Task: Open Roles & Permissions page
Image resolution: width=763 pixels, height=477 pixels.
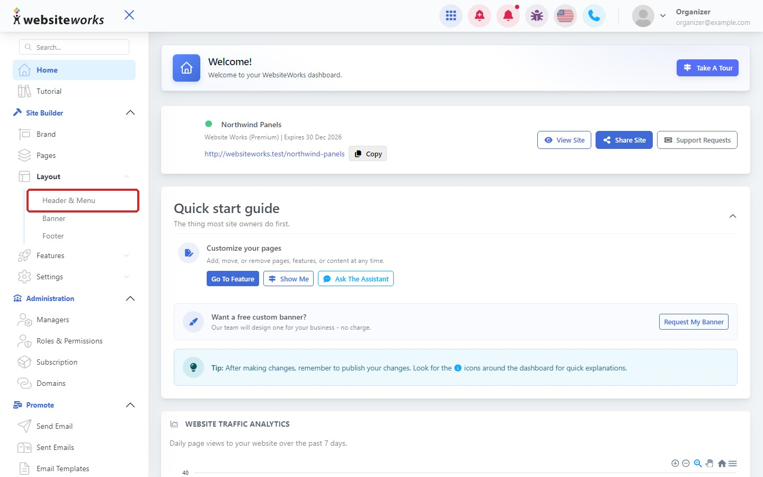Action: click(x=74, y=341)
